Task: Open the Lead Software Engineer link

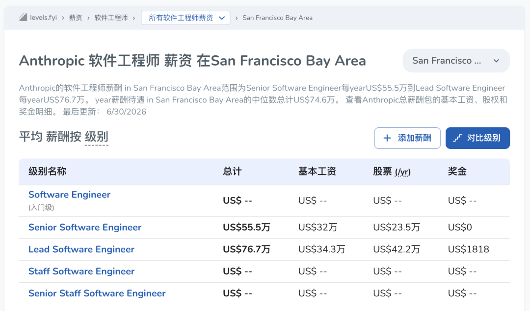Action: [81, 249]
